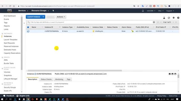Open the experiments flask icon
181x101 pixels.
(164, 18)
